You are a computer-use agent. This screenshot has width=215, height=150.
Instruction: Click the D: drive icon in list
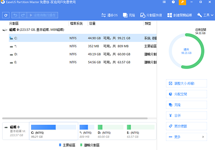pos(11,54)
